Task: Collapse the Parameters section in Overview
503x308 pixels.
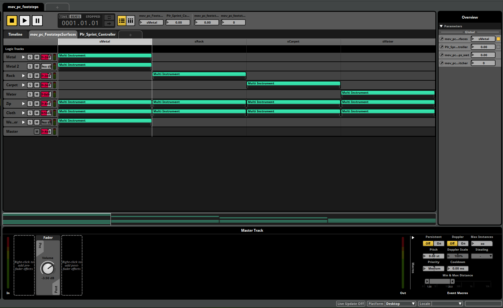Action: (x=441, y=26)
